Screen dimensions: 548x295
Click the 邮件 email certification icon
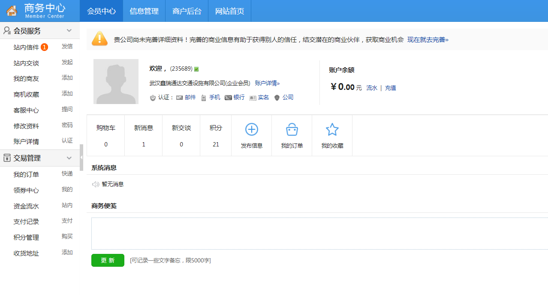click(180, 97)
